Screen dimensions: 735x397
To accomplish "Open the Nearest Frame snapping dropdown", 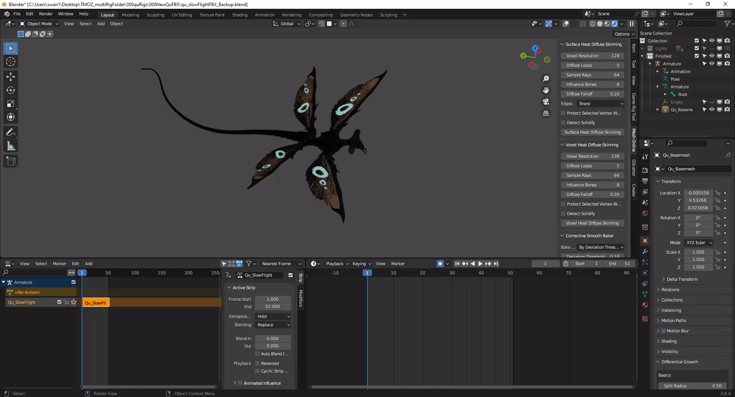I will [x=282, y=264].
